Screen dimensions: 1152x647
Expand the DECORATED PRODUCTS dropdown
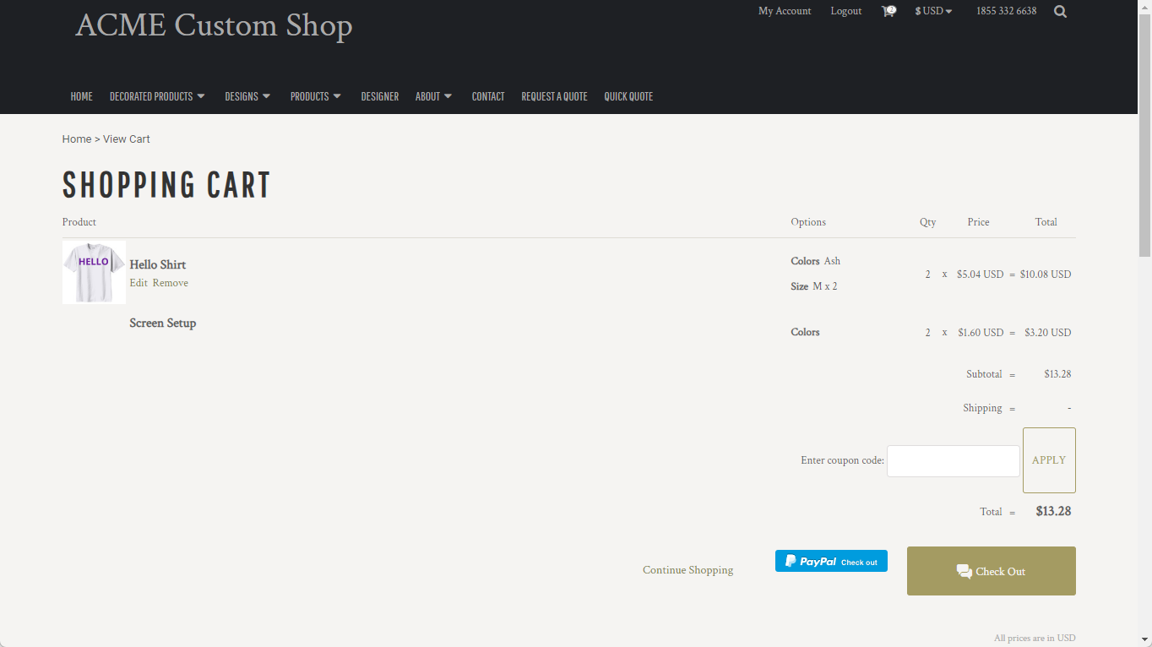click(157, 96)
